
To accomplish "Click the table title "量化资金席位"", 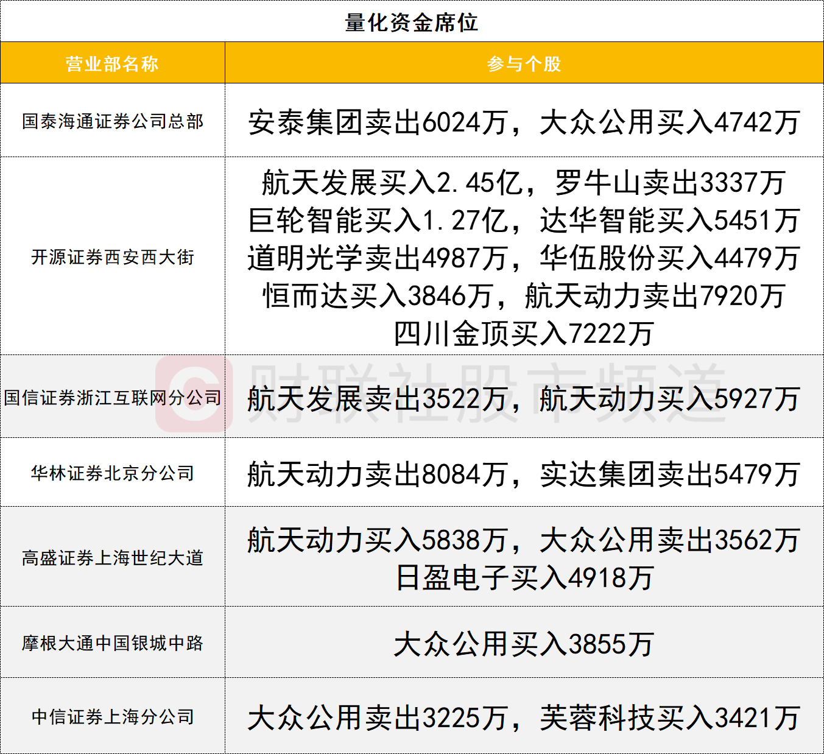I will click(x=412, y=23).
